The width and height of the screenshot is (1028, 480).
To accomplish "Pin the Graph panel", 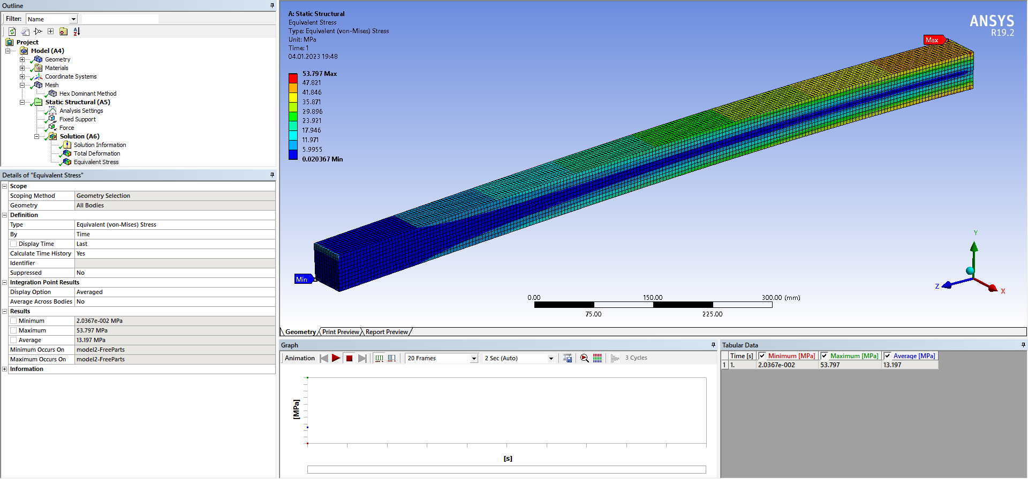I will click(713, 345).
